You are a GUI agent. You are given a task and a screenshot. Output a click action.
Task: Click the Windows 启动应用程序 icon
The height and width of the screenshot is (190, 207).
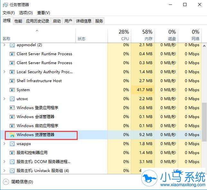pyautogui.click(x=12, y=126)
